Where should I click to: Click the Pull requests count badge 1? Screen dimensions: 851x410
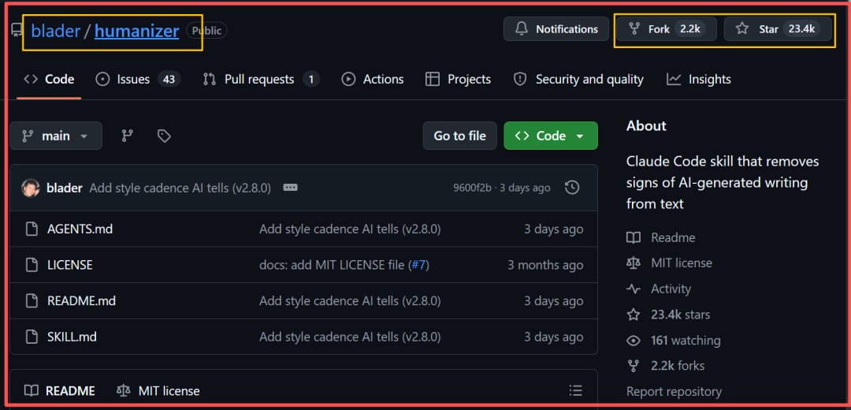[311, 80]
